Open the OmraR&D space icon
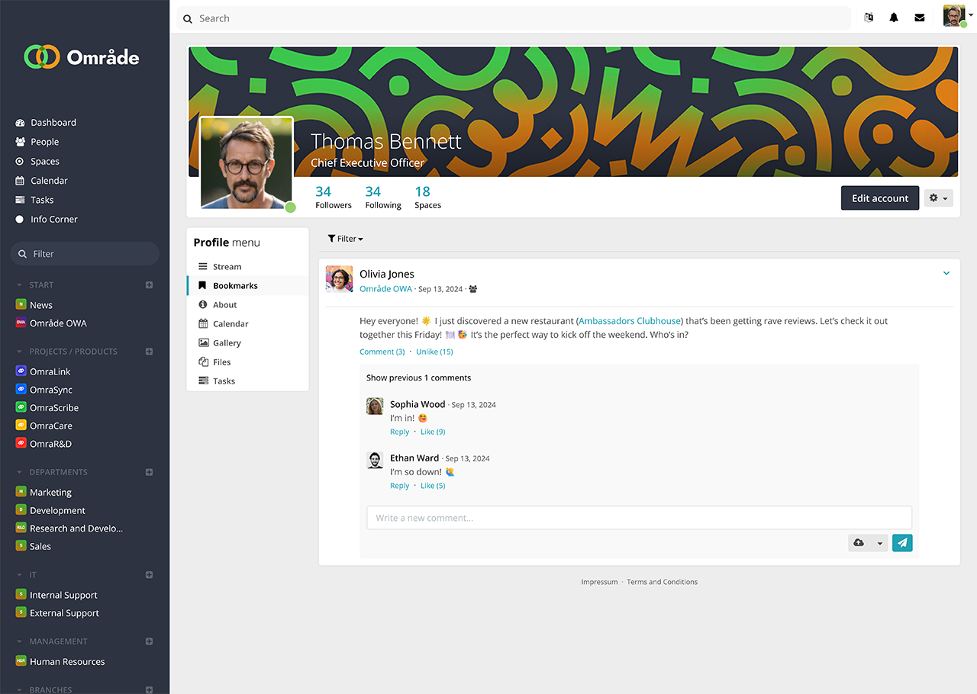Screen dimensions: 977x694 click(21, 443)
